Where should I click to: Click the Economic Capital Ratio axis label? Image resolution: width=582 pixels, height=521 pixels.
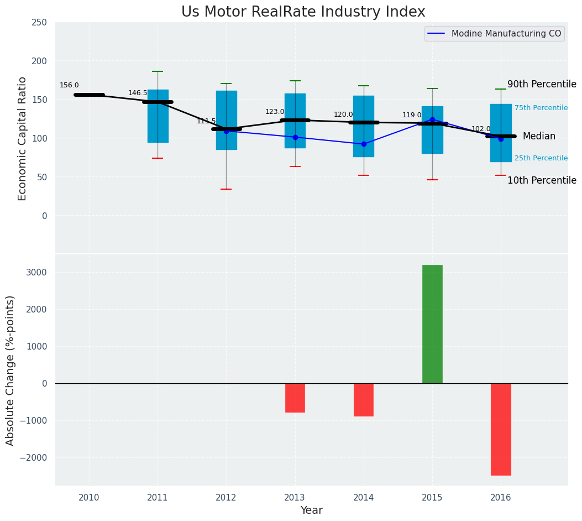(x=23, y=138)
